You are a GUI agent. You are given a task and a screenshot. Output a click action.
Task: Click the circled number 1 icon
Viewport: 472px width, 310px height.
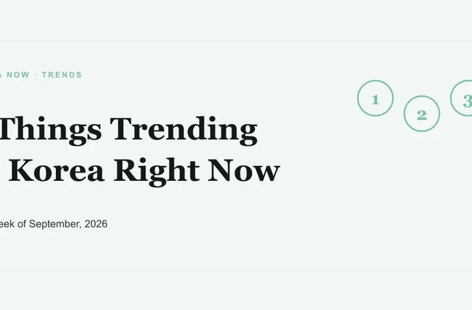(x=375, y=98)
